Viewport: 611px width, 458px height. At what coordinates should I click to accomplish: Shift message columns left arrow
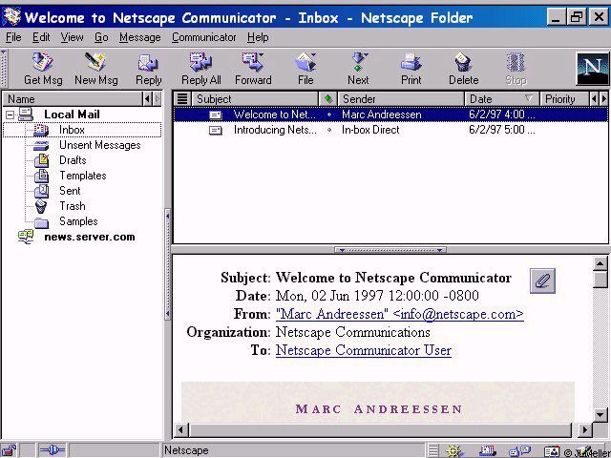(594, 99)
